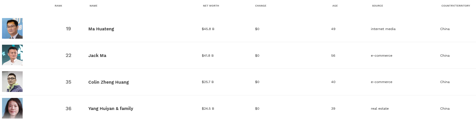Click Ma Huateng's profile photo
476x120 pixels.
12,28
